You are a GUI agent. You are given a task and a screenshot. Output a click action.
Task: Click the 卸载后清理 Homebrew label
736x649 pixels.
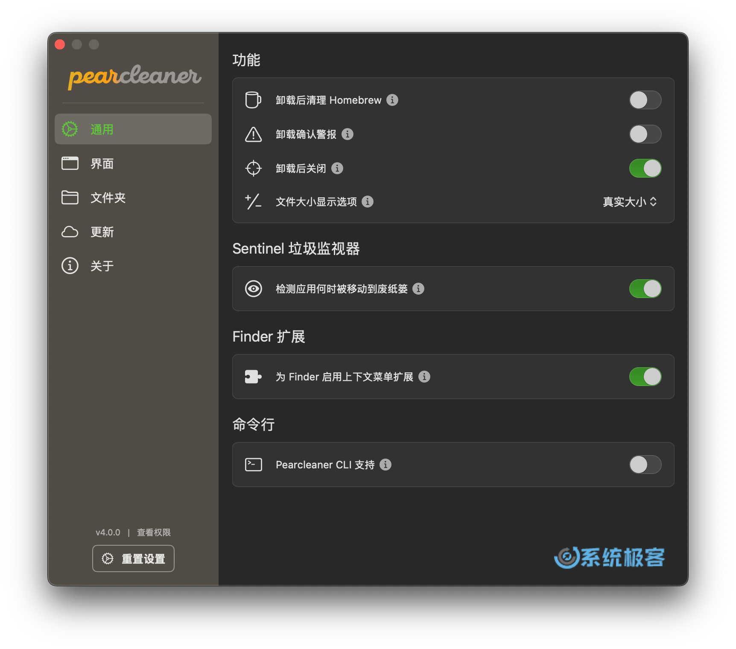(328, 100)
